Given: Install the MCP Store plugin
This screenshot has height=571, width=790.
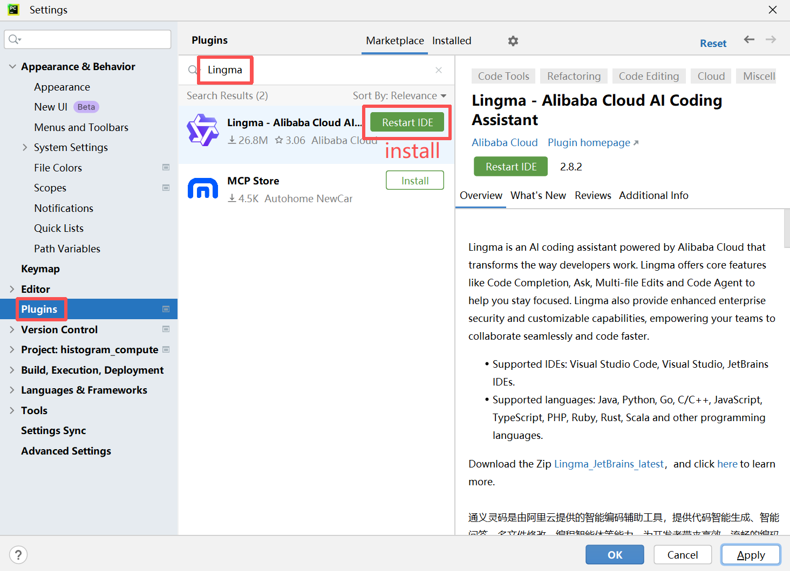Looking at the screenshot, I should pos(415,181).
